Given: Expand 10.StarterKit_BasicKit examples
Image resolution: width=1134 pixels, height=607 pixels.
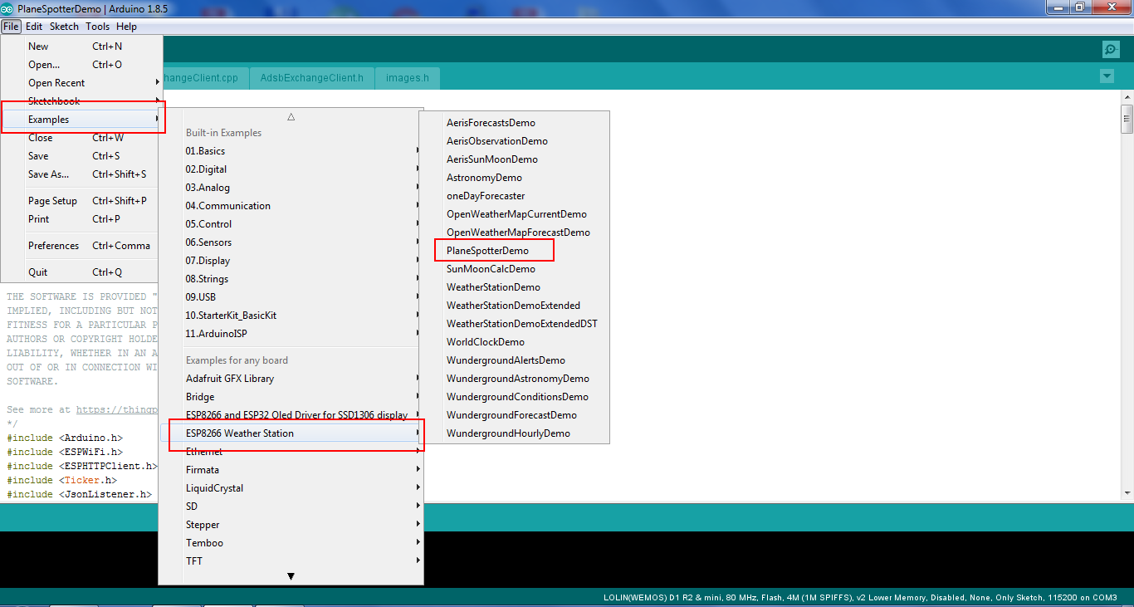Looking at the screenshot, I should (x=291, y=316).
